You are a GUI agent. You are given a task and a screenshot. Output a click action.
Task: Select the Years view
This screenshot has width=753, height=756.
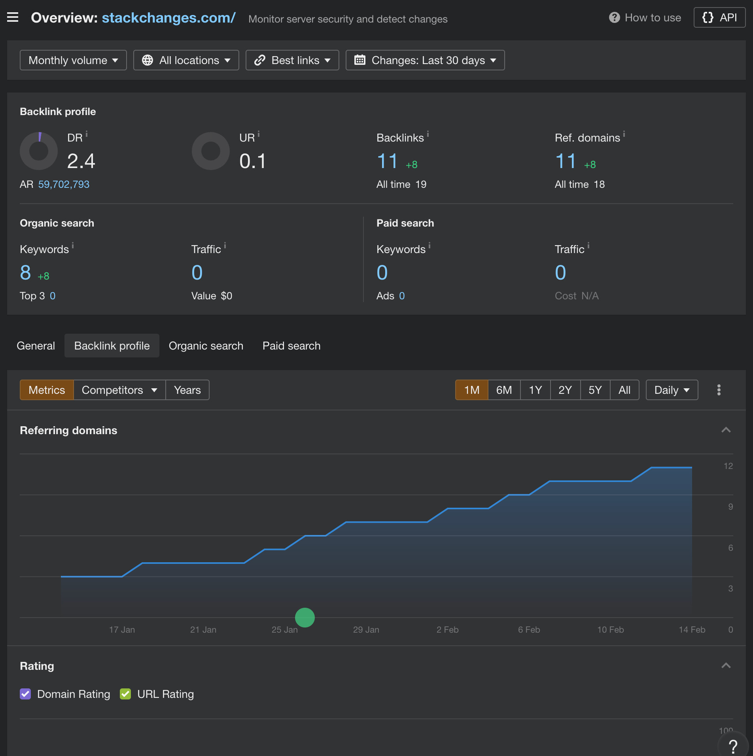pyautogui.click(x=187, y=390)
